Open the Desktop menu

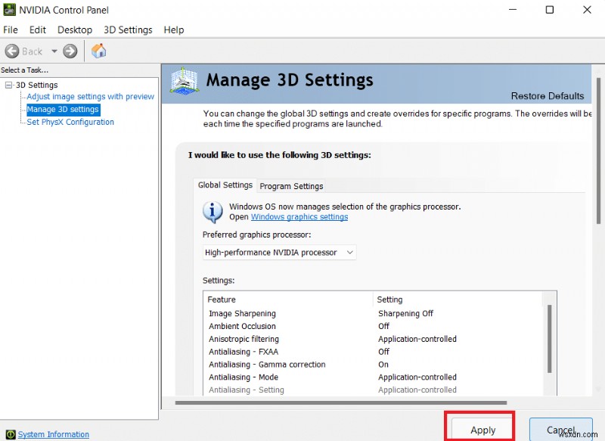pyautogui.click(x=74, y=30)
